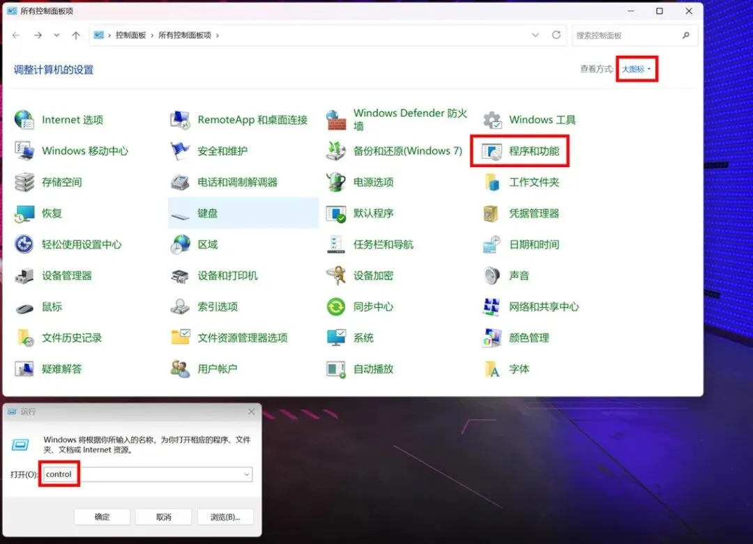The image size is (753, 544).
Task: Open the 设备和打印机 printer icon
Action: pyautogui.click(x=180, y=276)
